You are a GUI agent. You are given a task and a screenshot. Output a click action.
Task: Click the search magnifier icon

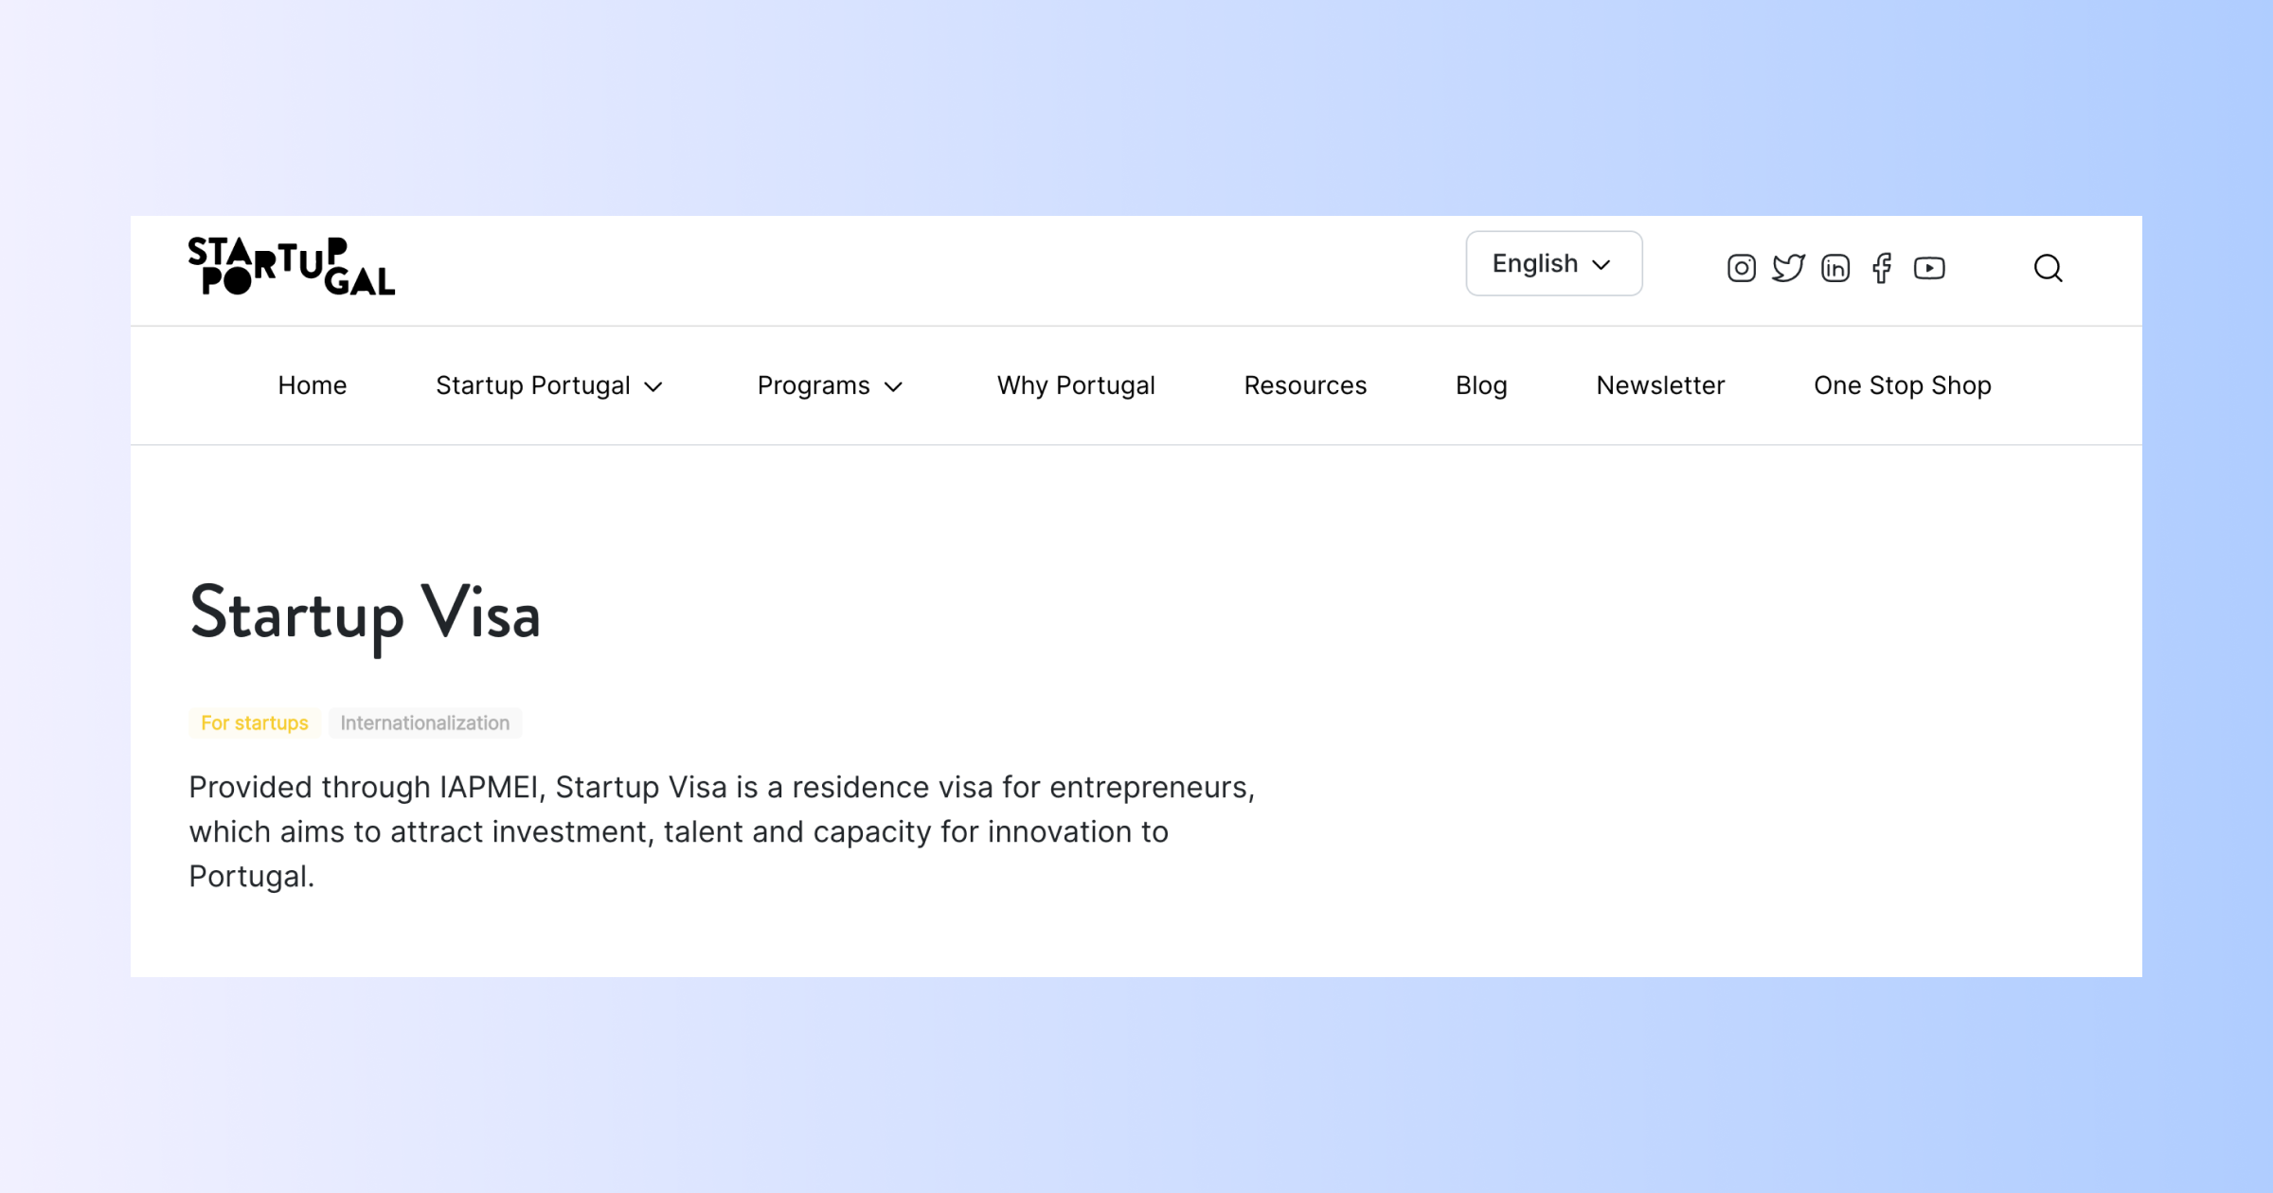pyautogui.click(x=2048, y=269)
